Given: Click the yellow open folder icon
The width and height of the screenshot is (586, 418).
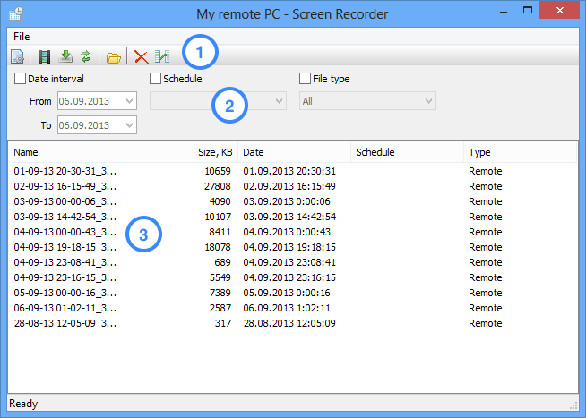Looking at the screenshot, I should pyautogui.click(x=114, y=57).
